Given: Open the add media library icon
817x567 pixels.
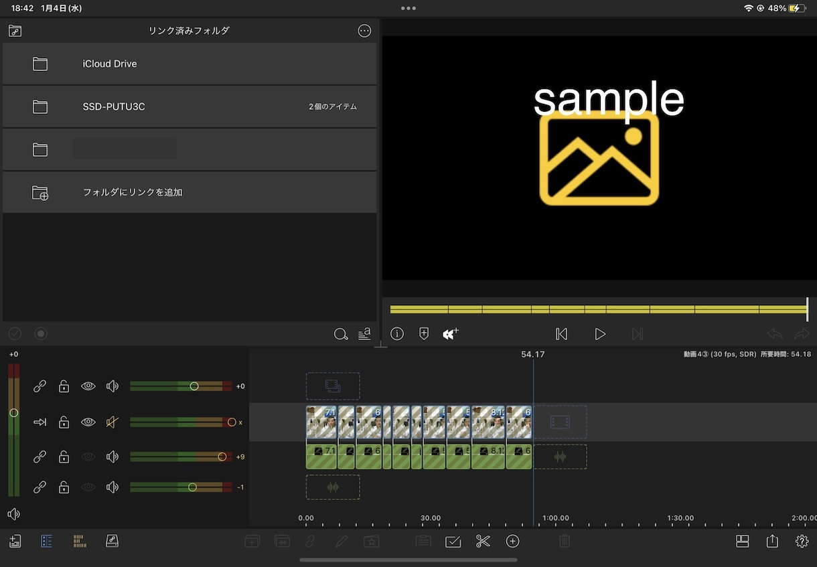Looking at the screenshot, I should (15, 542).
